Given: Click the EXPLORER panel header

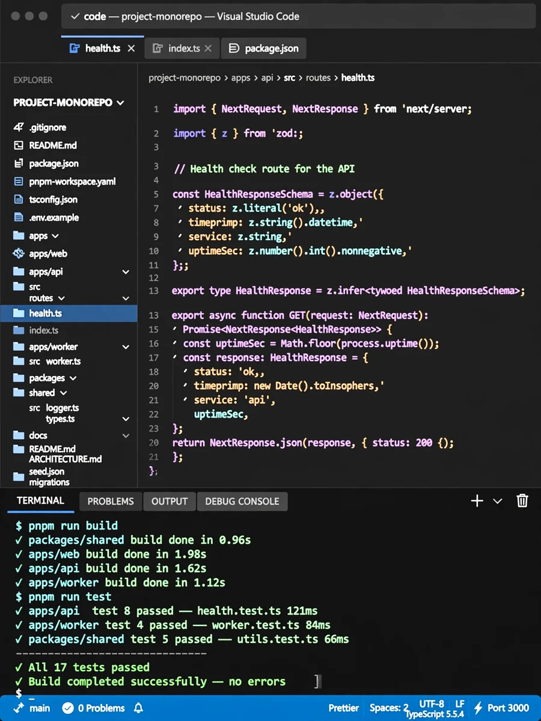Looking at the screenshot, I should coord(33,80).
